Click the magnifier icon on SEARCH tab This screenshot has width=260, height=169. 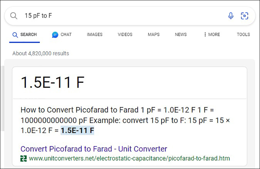coord(15,35)
